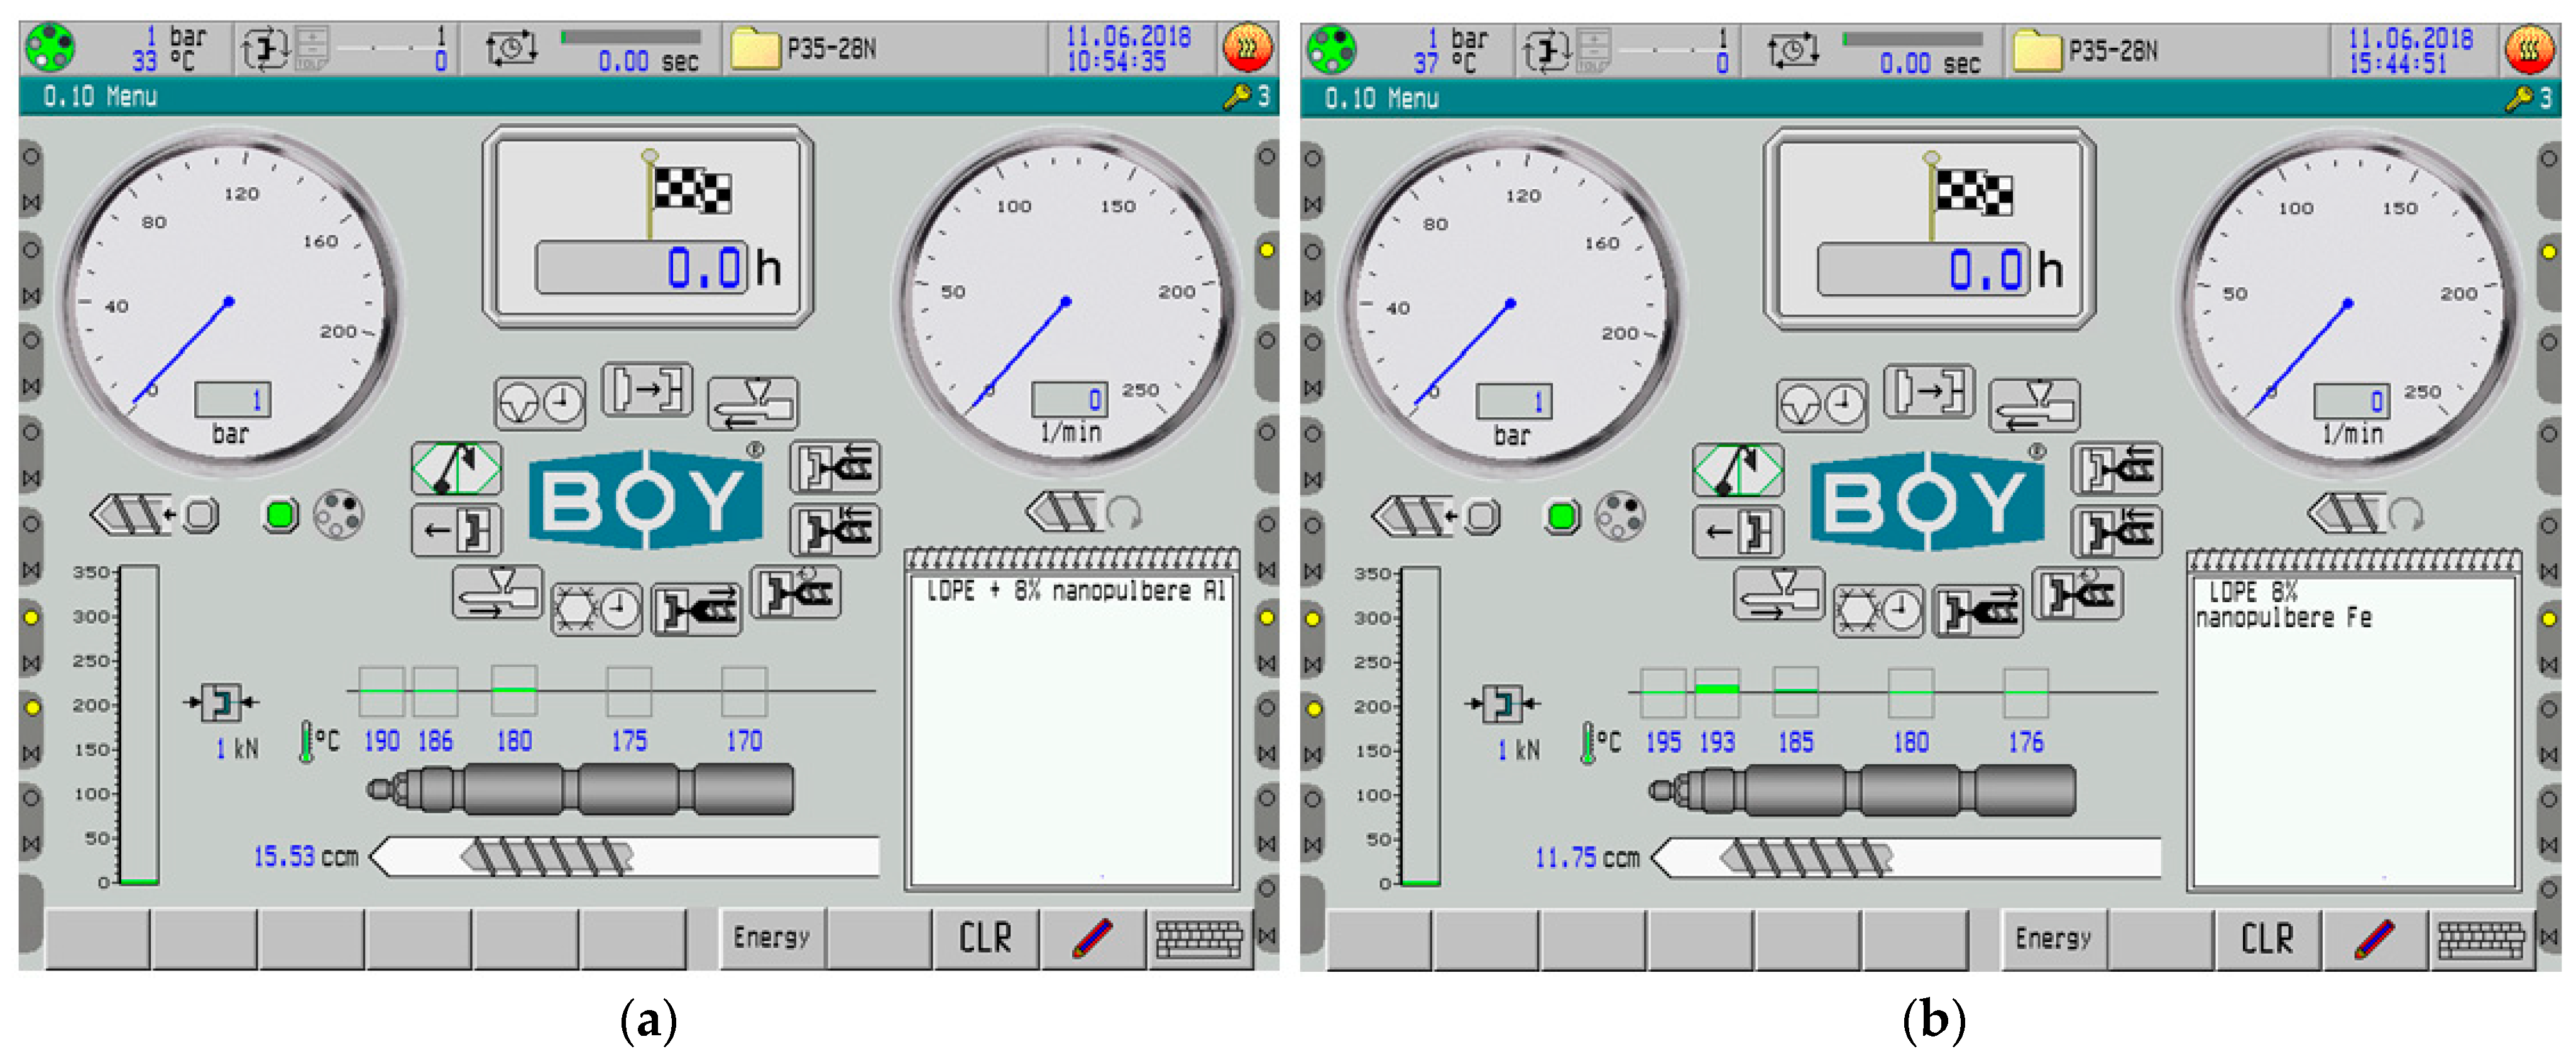Click the holding pressure time icon in screen (b)
2576x1061 pixels.
[1822, 406]
